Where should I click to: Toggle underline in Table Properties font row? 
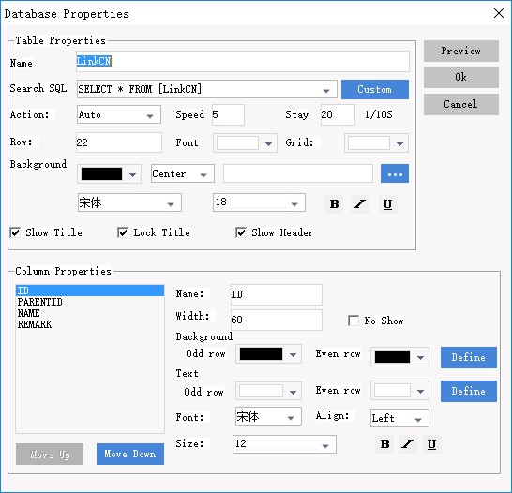tap(387, 204)
